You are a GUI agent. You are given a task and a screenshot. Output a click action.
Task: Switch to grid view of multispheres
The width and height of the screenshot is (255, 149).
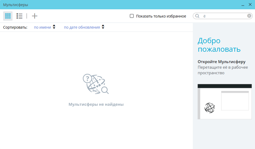click(x=8, y=16)
